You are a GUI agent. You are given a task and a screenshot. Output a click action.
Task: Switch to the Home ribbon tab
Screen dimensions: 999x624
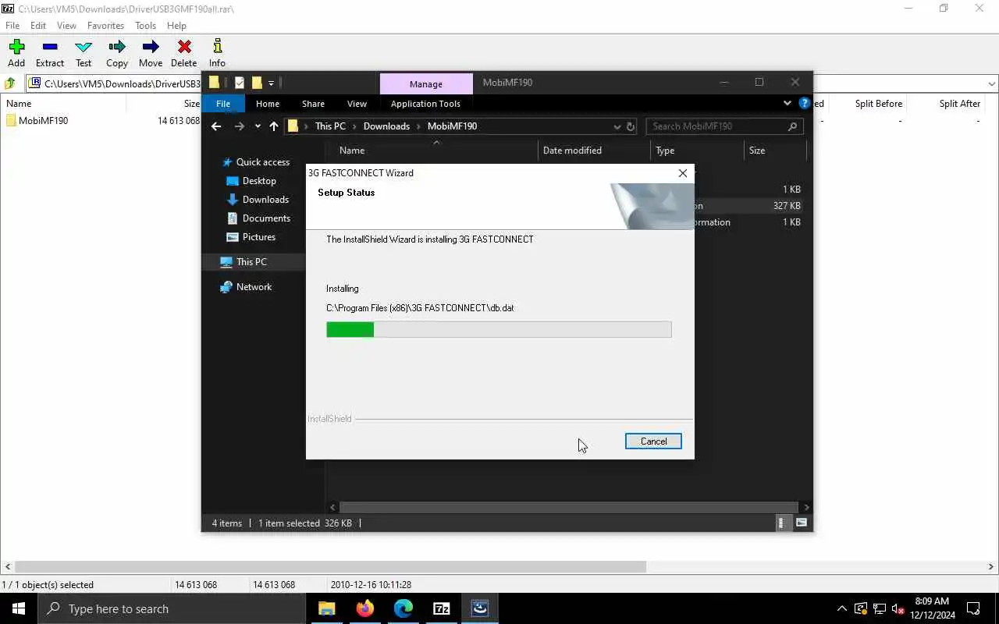[268, 104]
